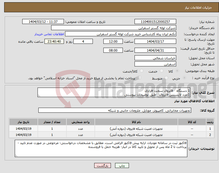The width and height of the screenshot is (219, 173).
Task: Select the جزیی purchase type radio
Action: click(x=184, y=78)
